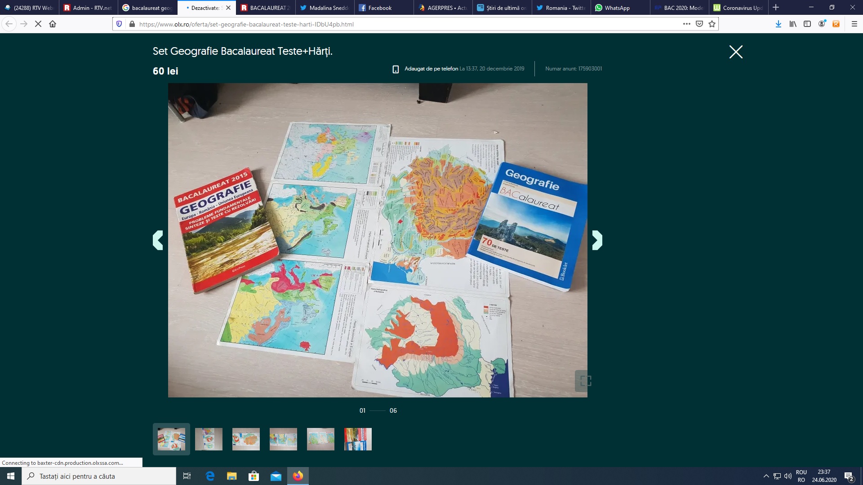Open Firefox library icon
Screen dimensions: 863x485
point(793,24)
